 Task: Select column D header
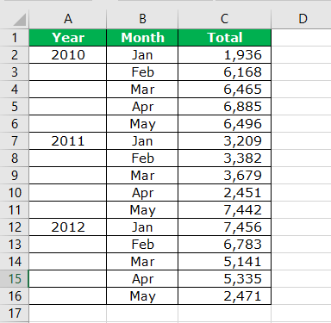(302, 19)
